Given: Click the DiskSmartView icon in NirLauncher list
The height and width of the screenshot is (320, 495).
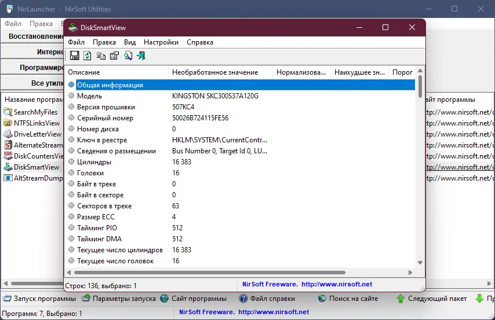Looking at the screenshot, I should click(x=8, y=167).
